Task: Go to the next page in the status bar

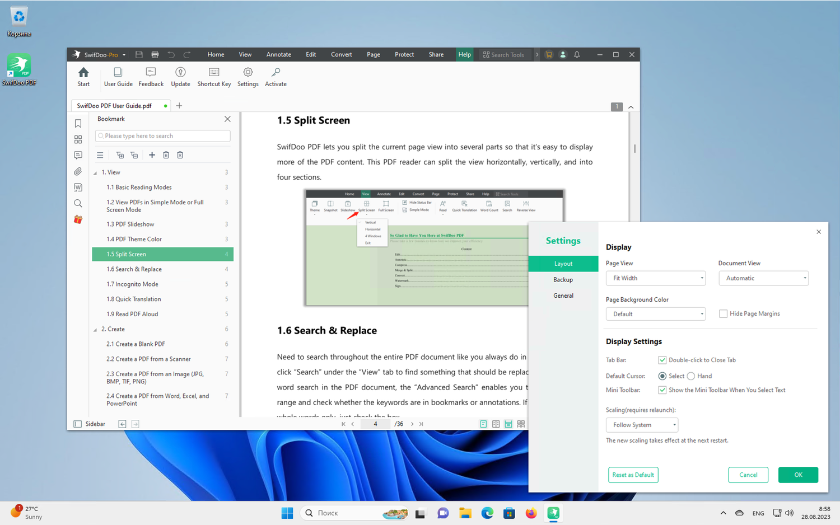Action: [x=412, y=424]
